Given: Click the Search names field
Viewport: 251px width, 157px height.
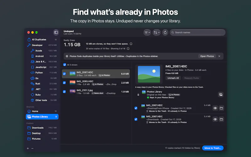Looking at the screenshot, I should coord(198,32).
